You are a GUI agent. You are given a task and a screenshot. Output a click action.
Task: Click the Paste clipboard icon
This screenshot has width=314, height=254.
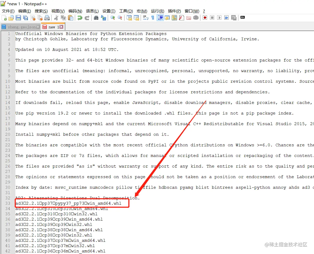pos(71,18)
